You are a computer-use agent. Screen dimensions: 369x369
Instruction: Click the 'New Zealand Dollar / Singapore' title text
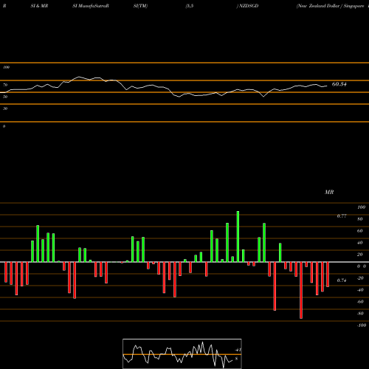click(331, 6)
